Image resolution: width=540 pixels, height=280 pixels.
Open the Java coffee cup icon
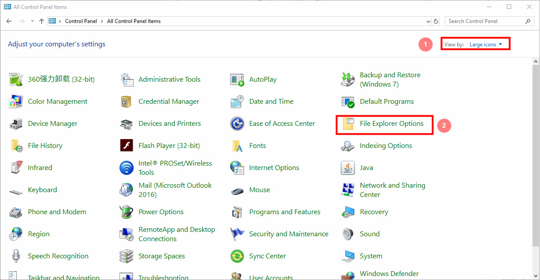pos(348,168)
